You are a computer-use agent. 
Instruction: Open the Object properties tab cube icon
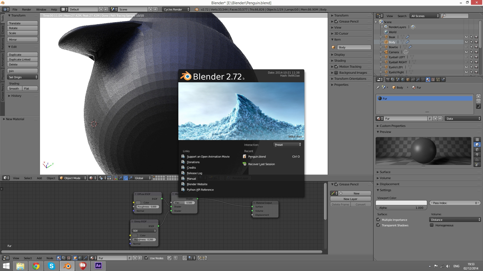(x=408, y=80)
